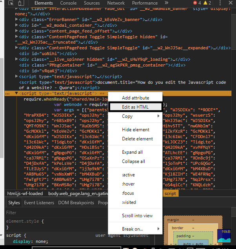The height and width of the screenshot is (249, 236).
Task: Click the script breadcrumb item
Action: [x=171, y=194]
